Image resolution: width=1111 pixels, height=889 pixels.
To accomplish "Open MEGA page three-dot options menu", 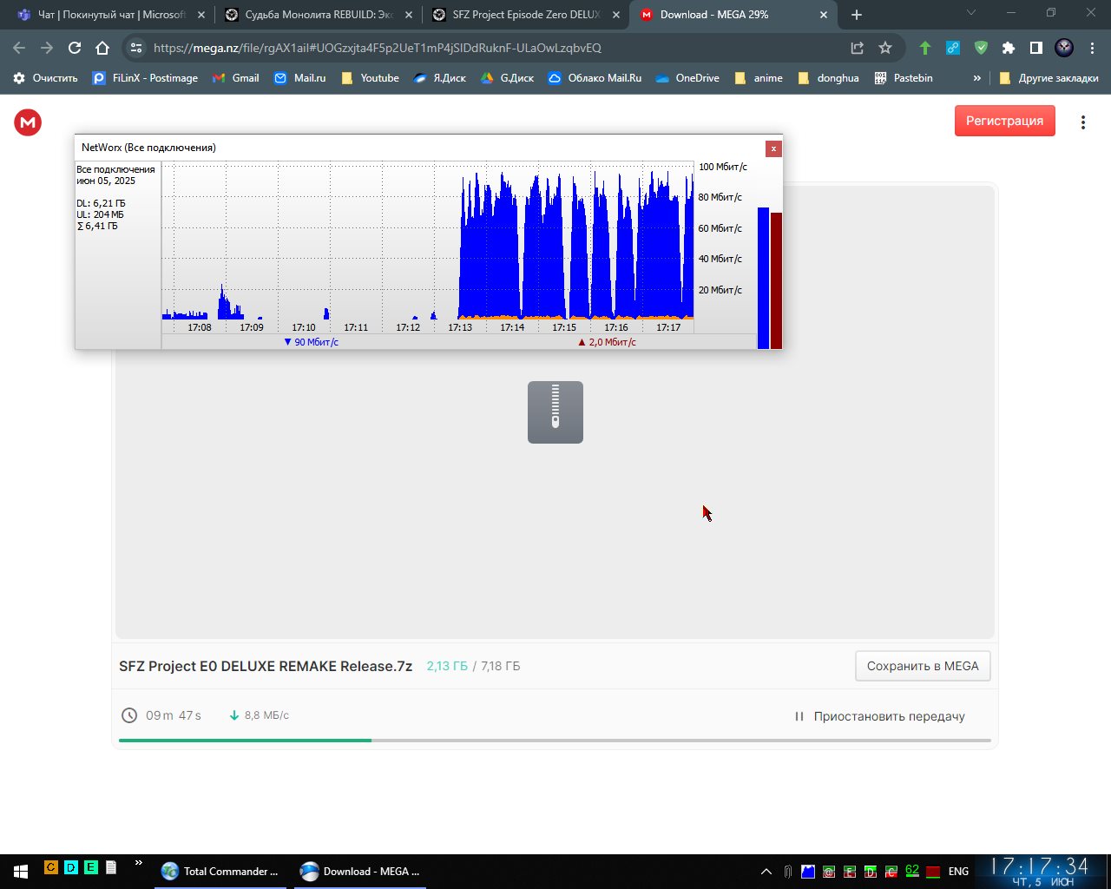I will [x=1083, y=122].
